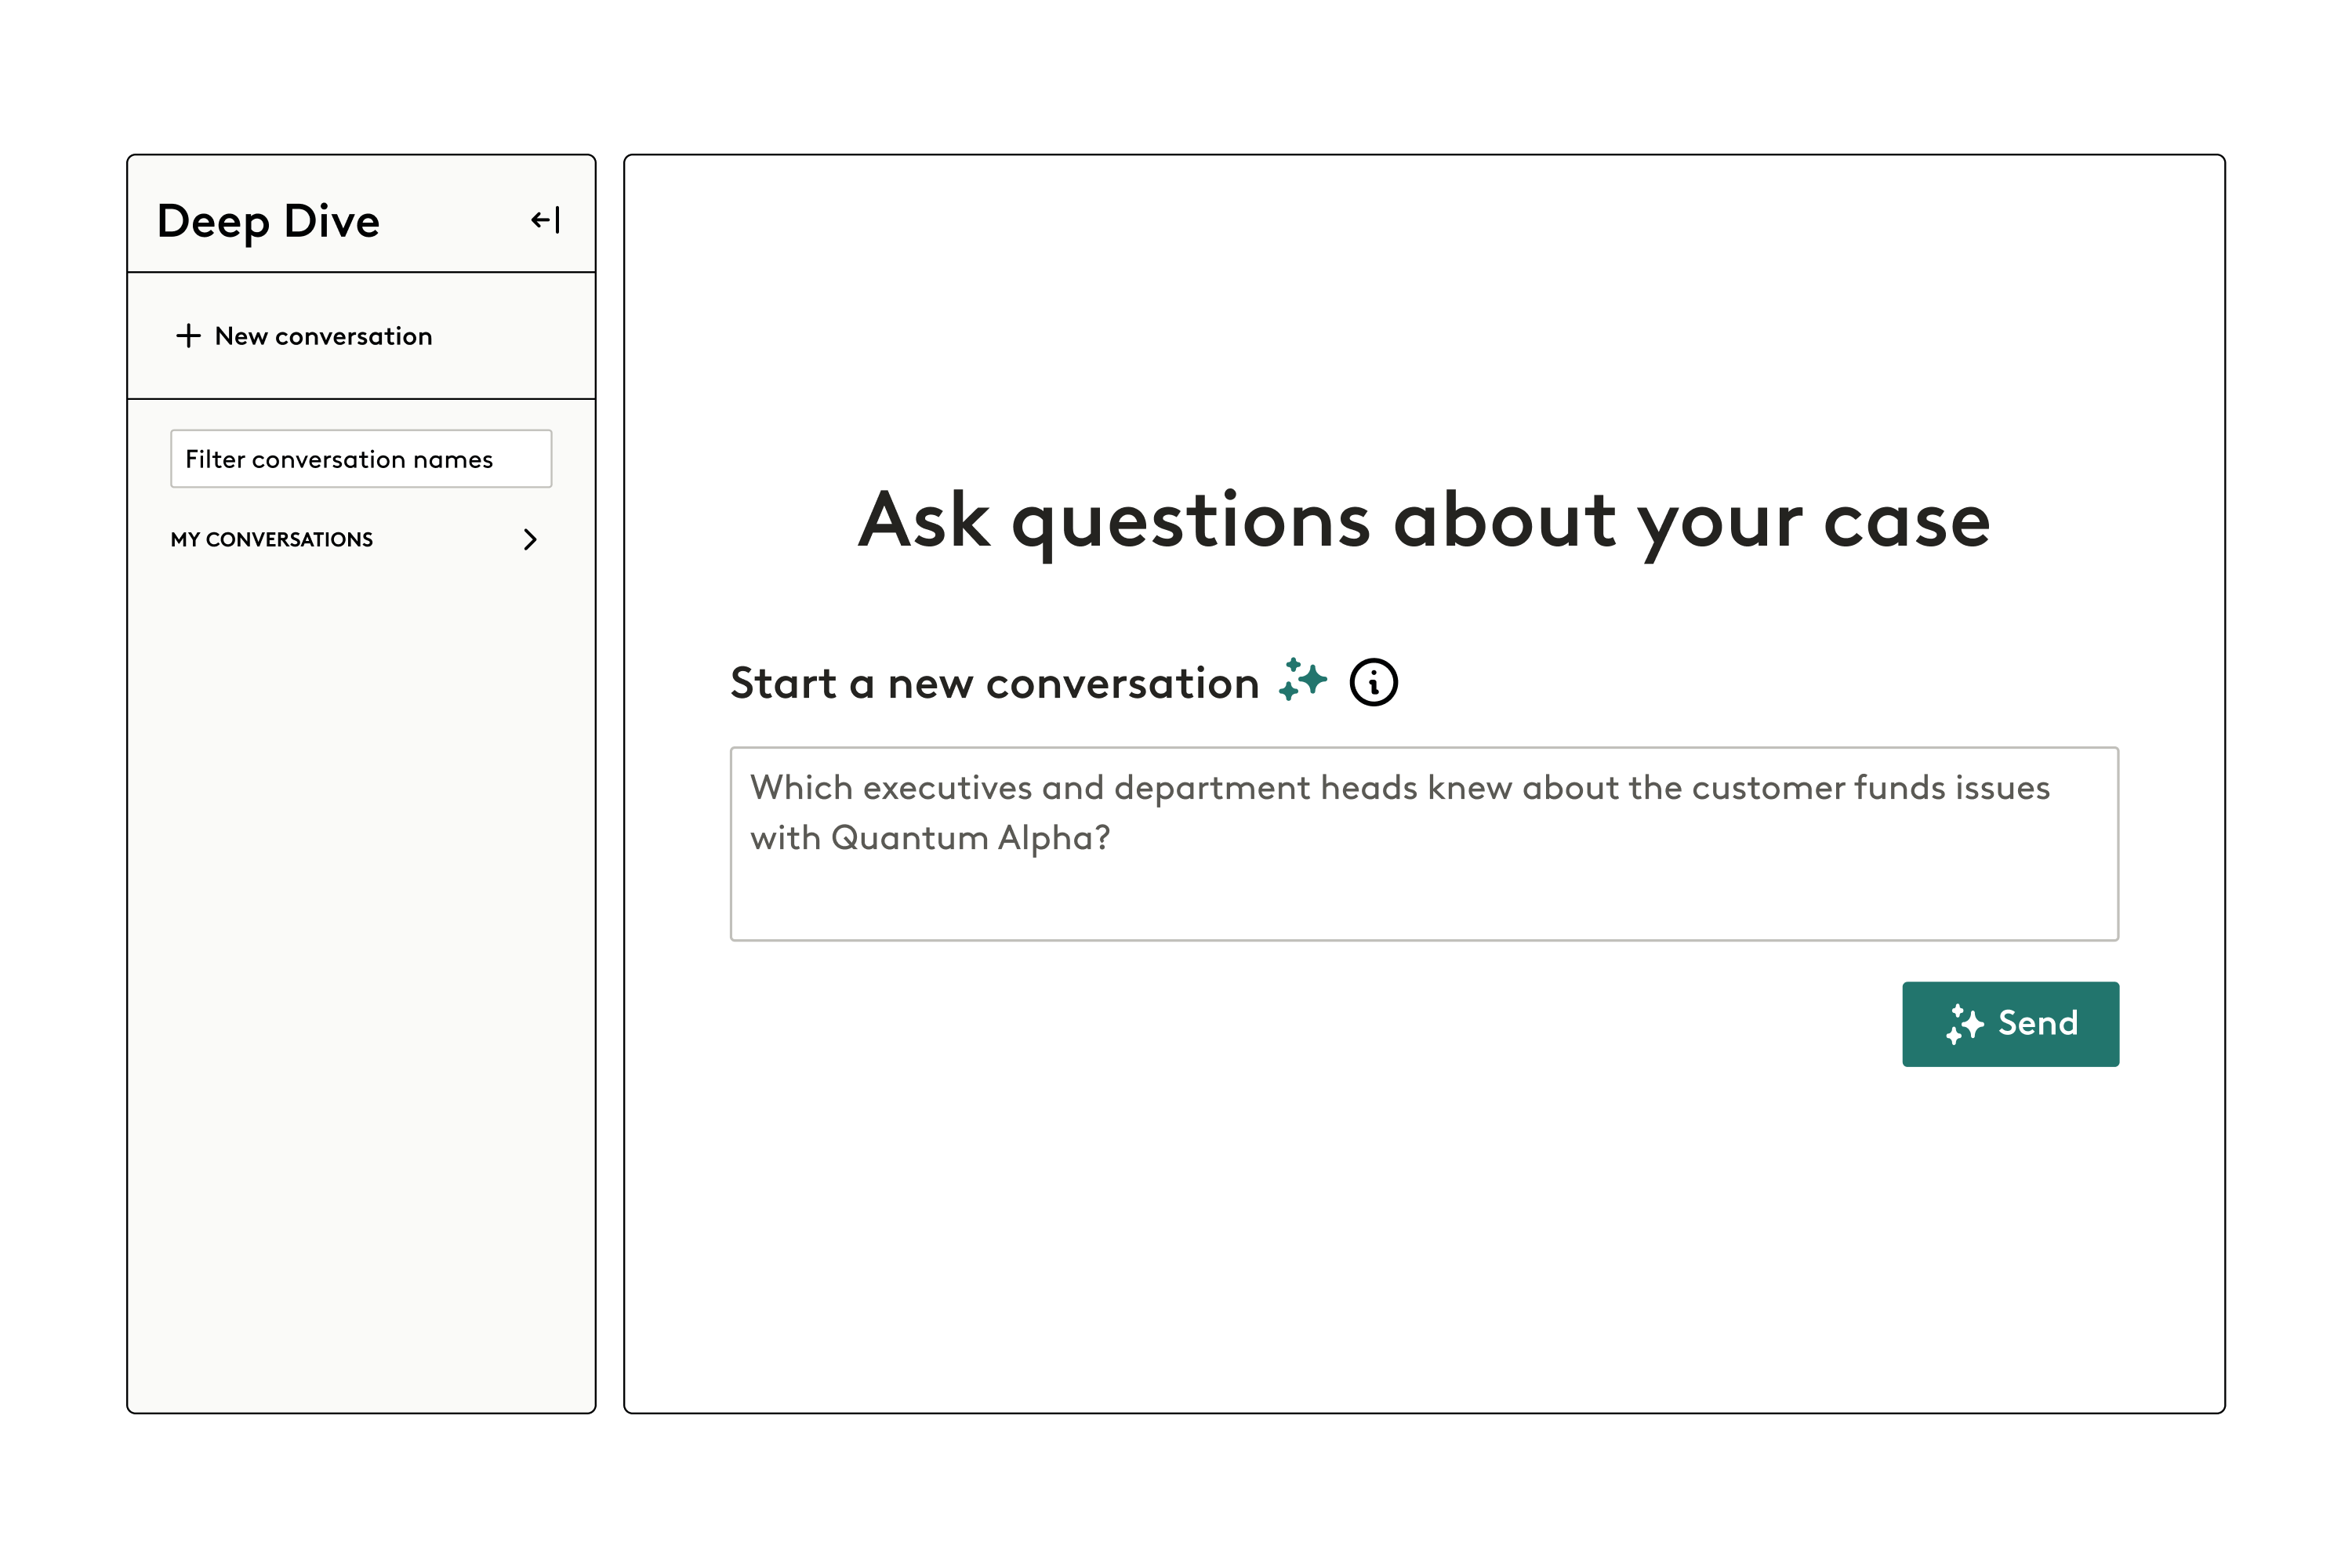Viewport: 2352px width, 1568px height.
Task: Send the question
Action: click(x=2010, y=1024)
